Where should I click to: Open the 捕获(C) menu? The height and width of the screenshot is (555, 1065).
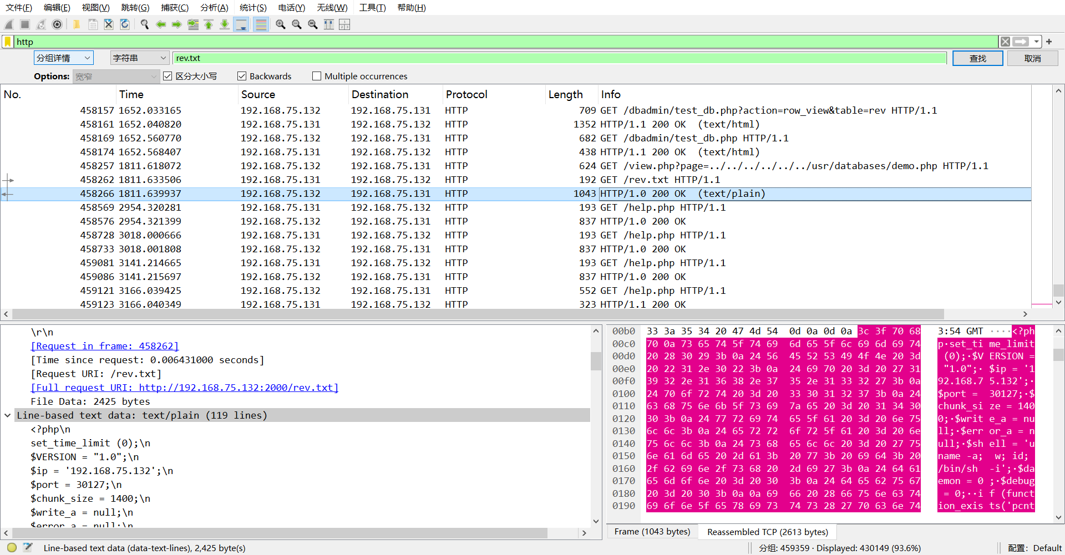[x=175, y=8]
